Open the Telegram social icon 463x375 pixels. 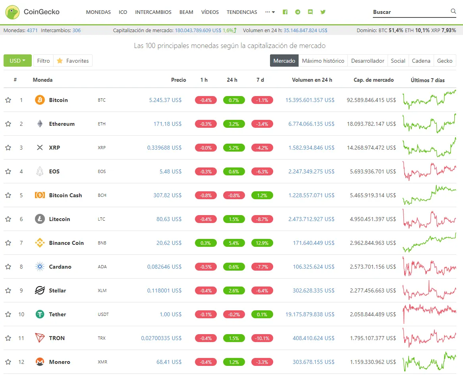tap(298, 12)
